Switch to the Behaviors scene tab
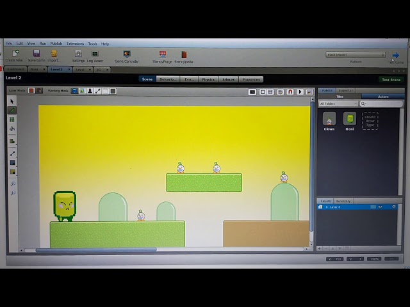 click(x=168, y=79)
